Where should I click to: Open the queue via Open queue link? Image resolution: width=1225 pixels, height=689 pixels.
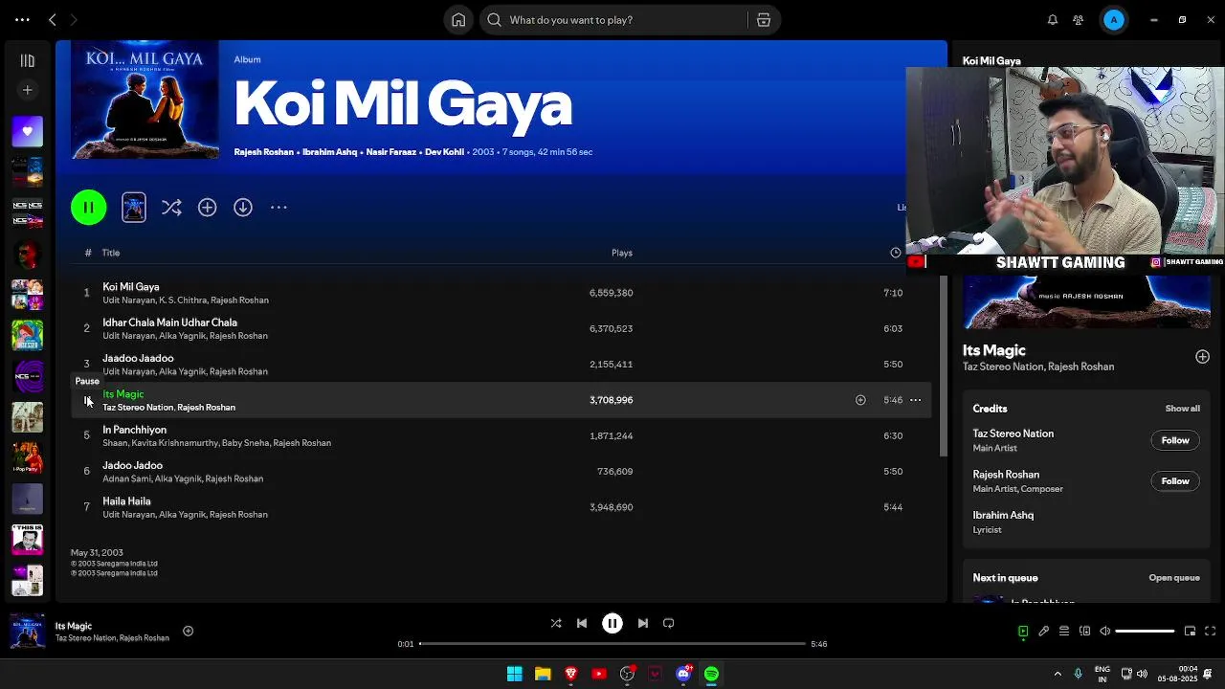coord(1174,578)
